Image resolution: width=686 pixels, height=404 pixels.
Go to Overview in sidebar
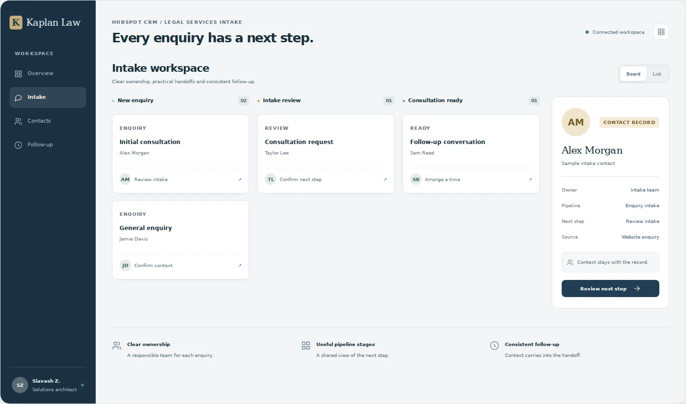point(48,74)
